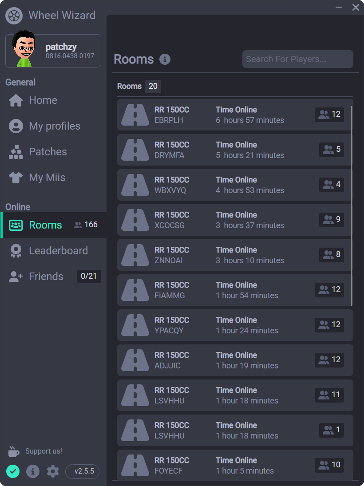This screenshot has width=364, height=486.
Task: Click the 5 players badge of DRYMFA
Action: coord(332,150)
